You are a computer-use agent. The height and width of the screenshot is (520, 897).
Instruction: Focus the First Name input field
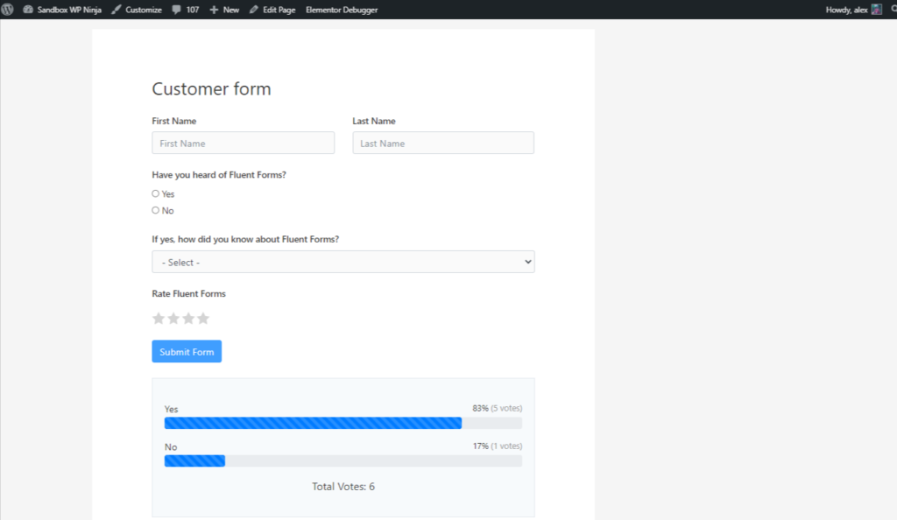pyautogui.click(x=244, y=143)
